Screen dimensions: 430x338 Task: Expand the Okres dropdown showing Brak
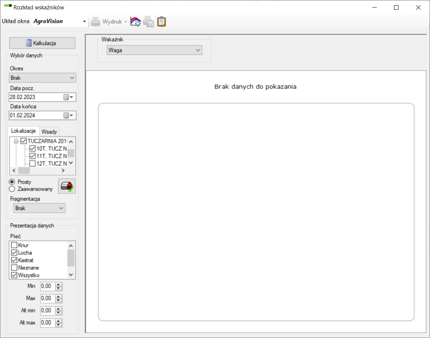[x=42, y=78]
